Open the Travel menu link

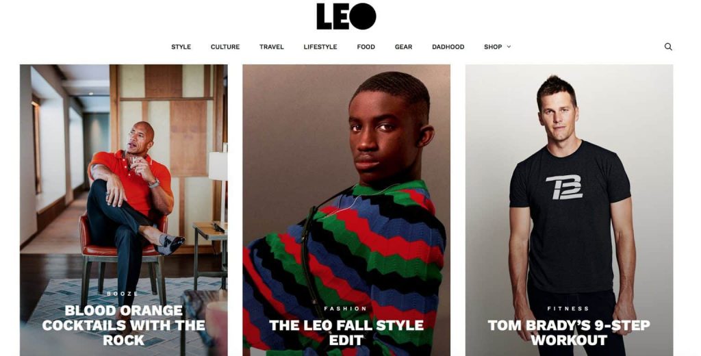tap(271, 47)
